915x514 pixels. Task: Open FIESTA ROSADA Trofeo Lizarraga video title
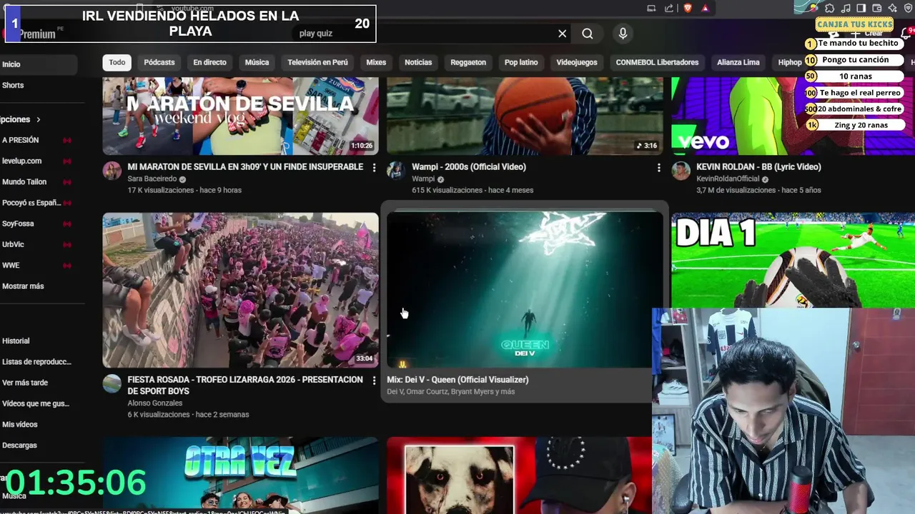pos(245,385)
